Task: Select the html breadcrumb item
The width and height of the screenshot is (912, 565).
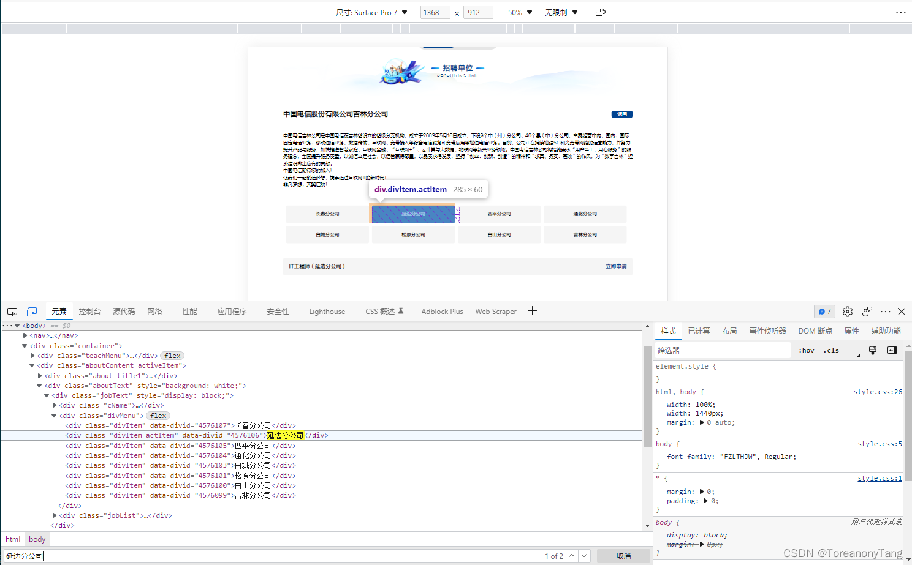Action: point(13,539)
